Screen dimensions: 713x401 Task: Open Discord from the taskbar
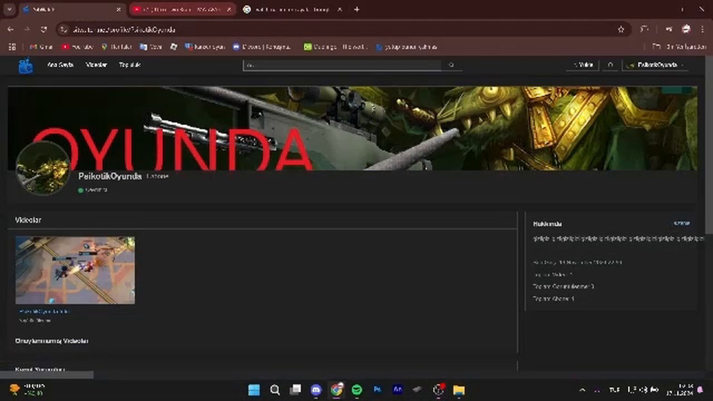click(x=316, y=390)
